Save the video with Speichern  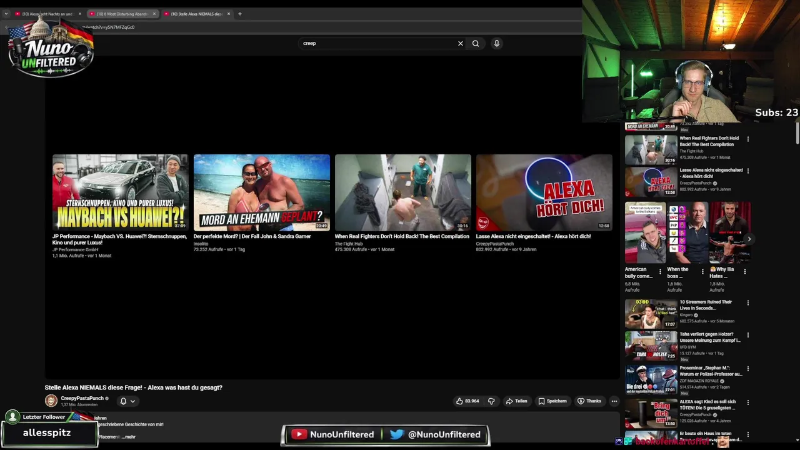[552, 401]
